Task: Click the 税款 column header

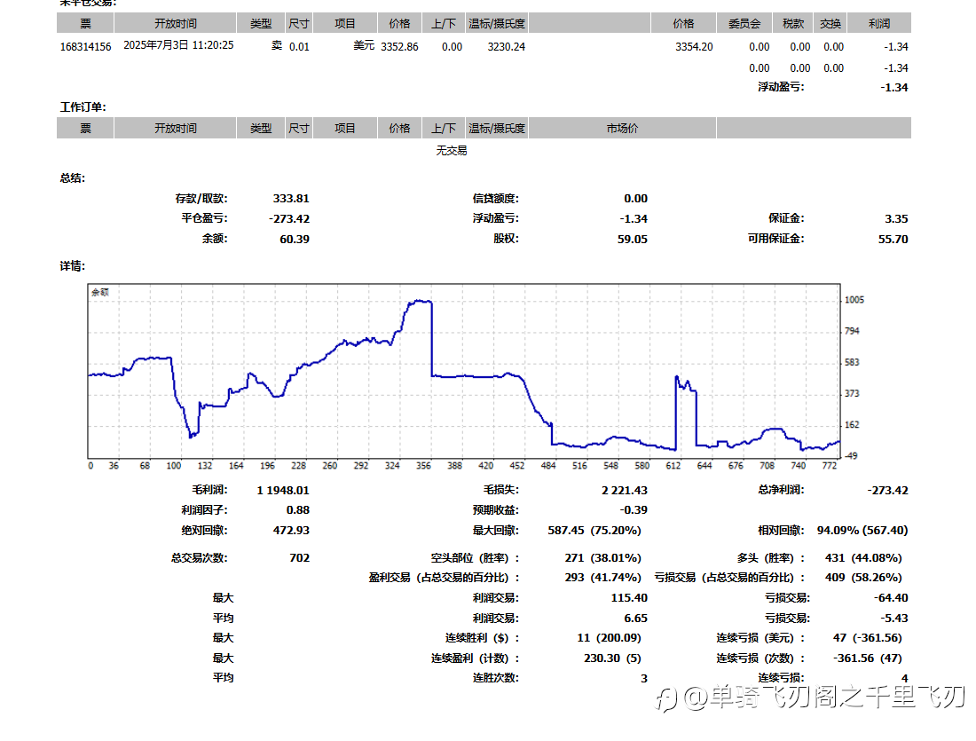Action: click(x=793, y=24)
